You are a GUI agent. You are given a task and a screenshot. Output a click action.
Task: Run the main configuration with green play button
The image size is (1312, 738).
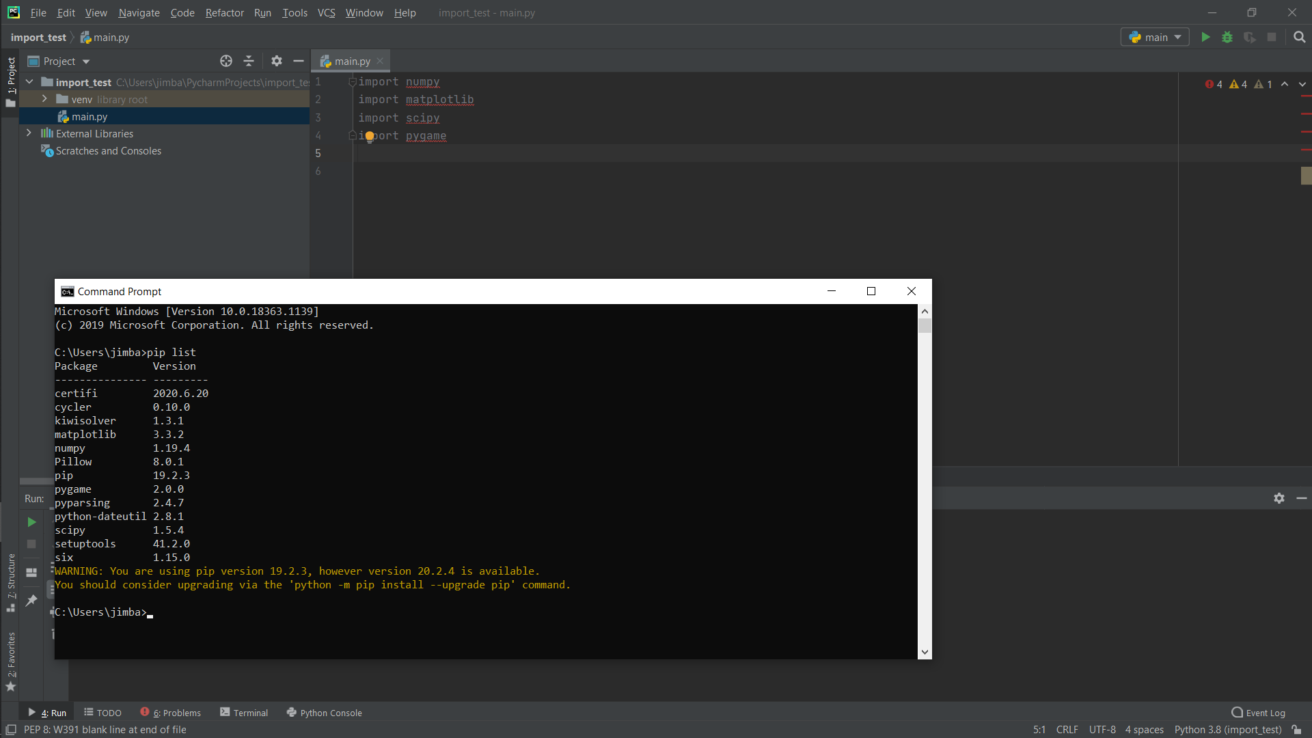1205,37
